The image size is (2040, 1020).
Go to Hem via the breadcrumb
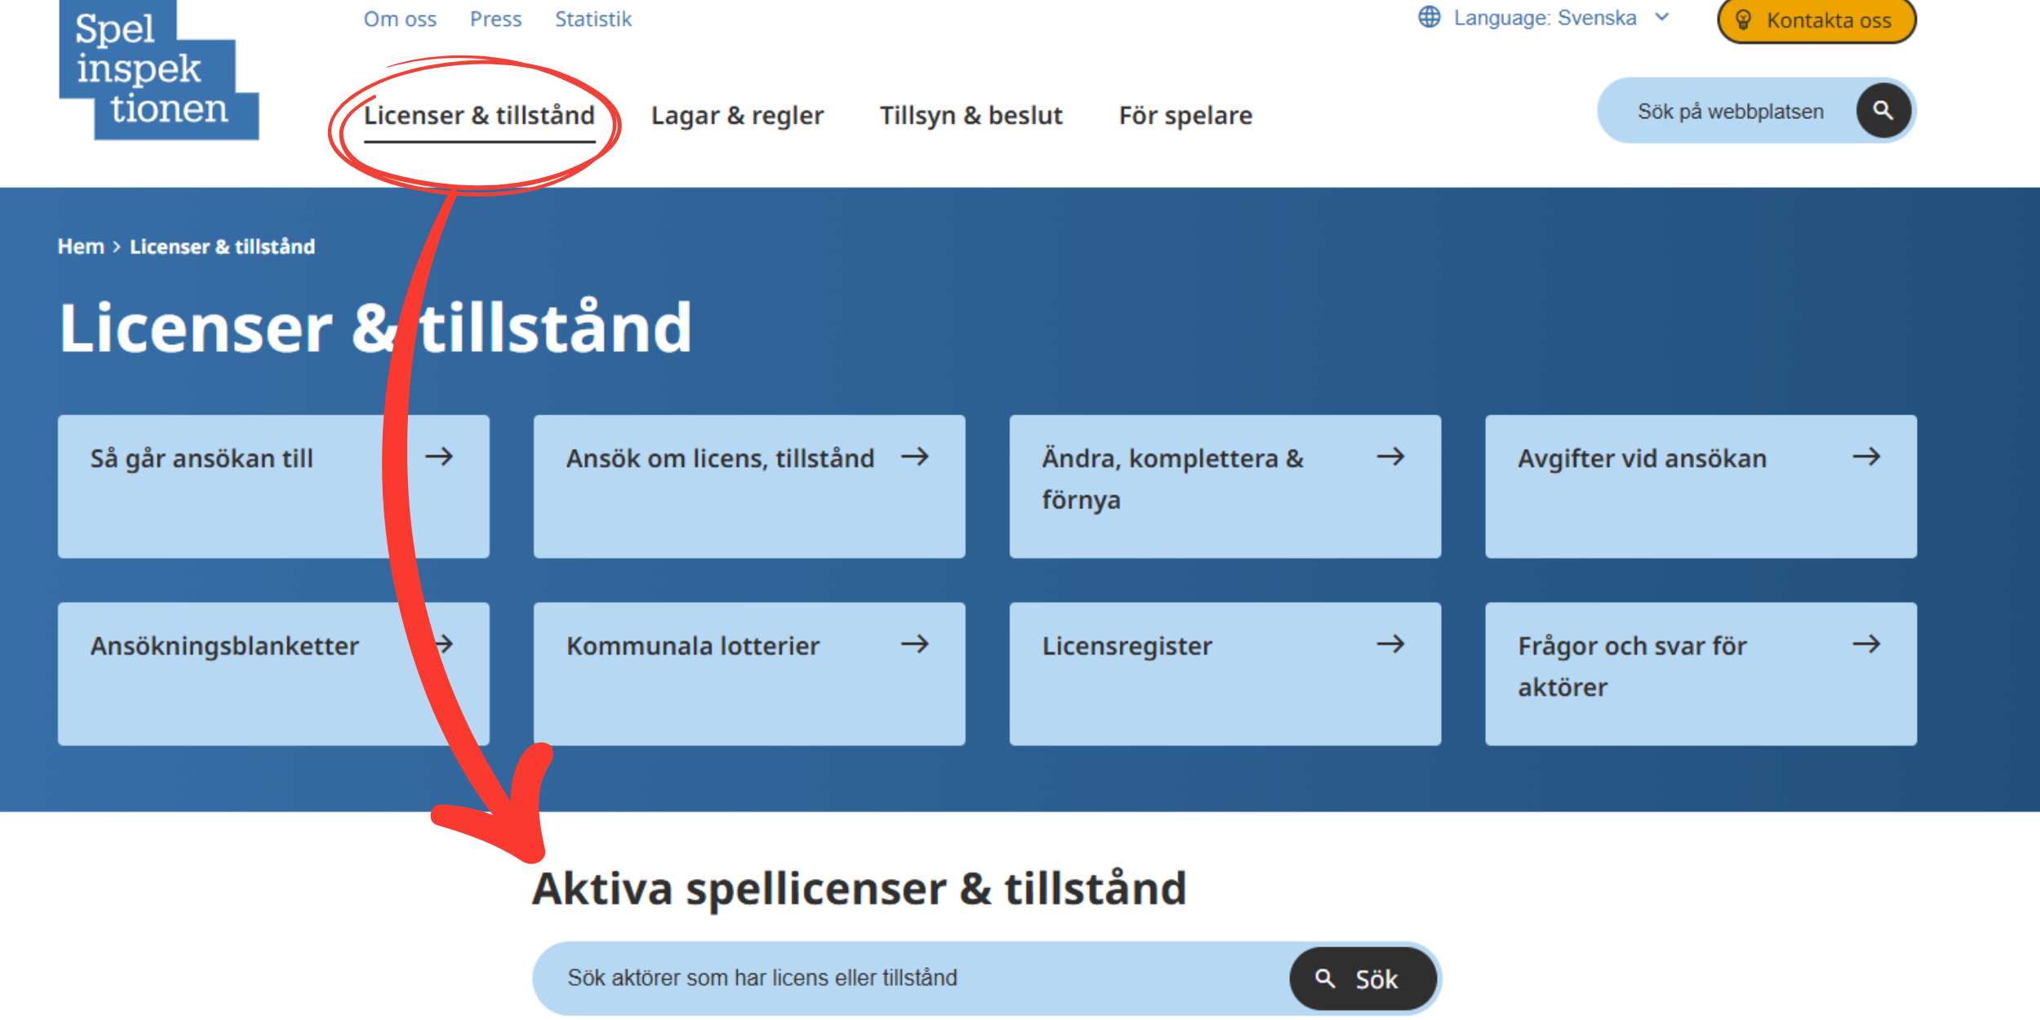[79, 246]
